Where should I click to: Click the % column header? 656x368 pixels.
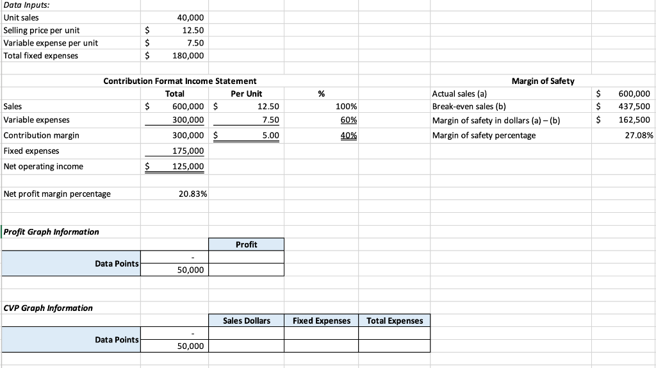click(x=322, y=94)
